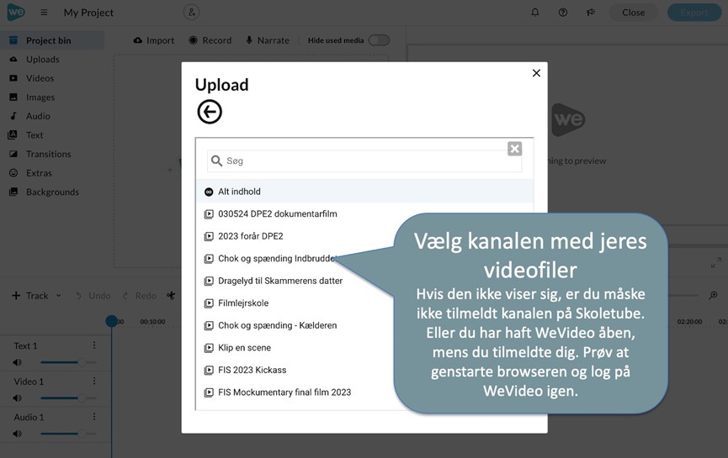Click Undo in timeline toolbar
Image resolution: width=728 pixels, height=458 pixels.
[x=93, y=295]
